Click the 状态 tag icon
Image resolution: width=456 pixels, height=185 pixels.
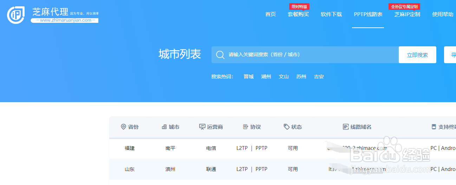[287, 127]
